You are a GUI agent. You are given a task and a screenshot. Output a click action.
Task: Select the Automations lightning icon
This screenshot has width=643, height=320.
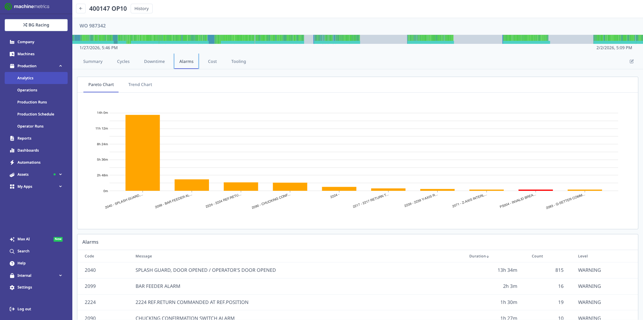tap(12, 162)
